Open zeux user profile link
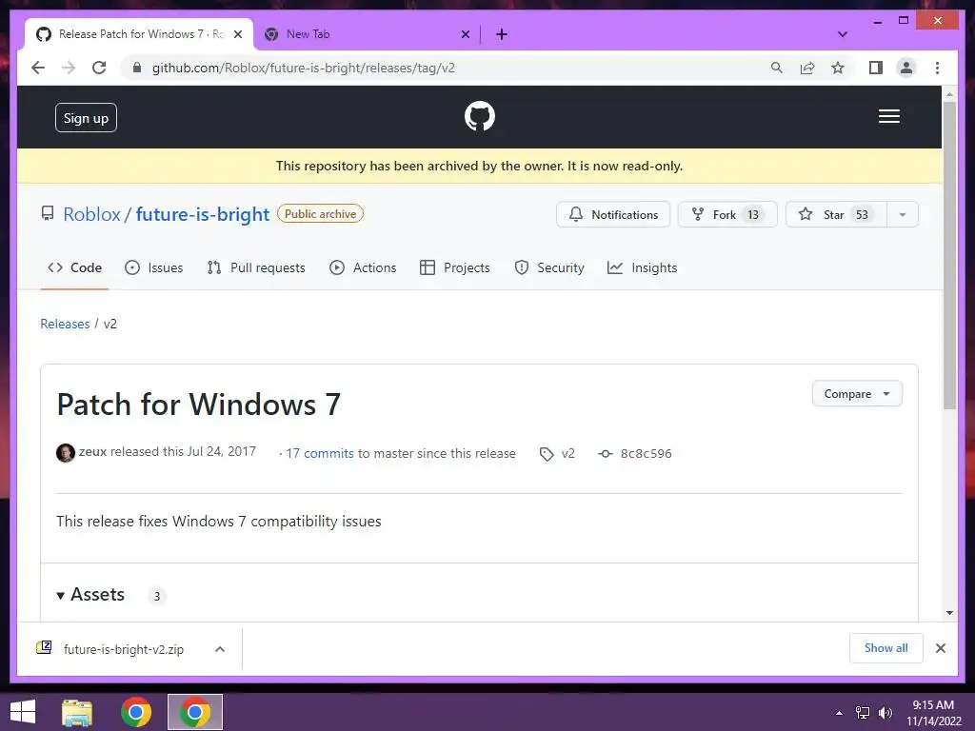 92,452
